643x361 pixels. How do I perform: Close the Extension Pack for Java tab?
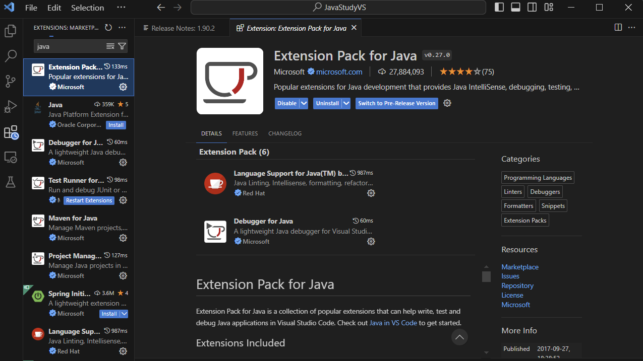354,28
